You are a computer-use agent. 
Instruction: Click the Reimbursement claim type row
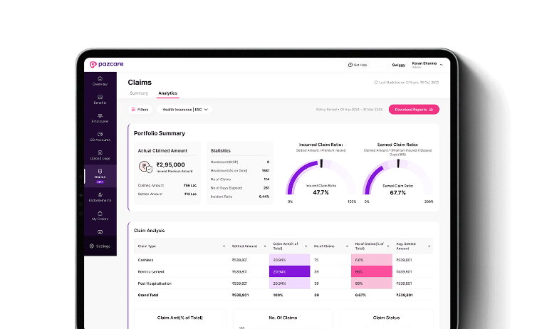(283, 271)
